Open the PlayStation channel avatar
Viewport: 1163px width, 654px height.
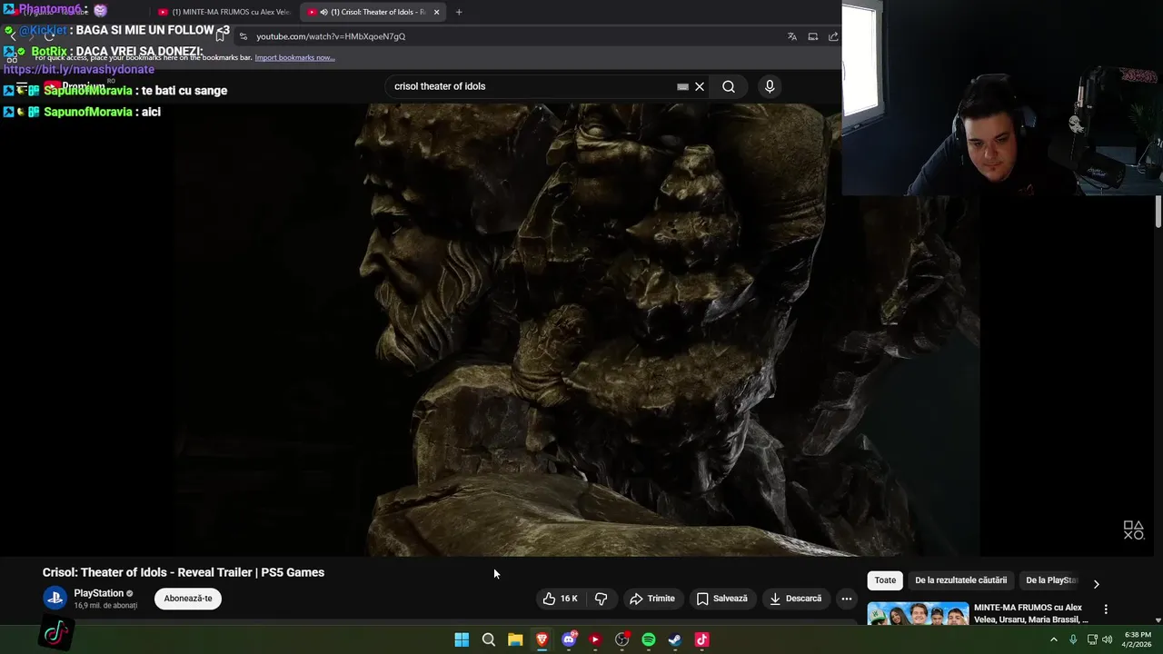click(x=55, y=598)
